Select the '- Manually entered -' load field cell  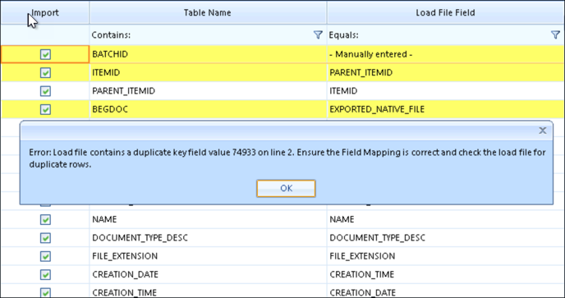446,54
